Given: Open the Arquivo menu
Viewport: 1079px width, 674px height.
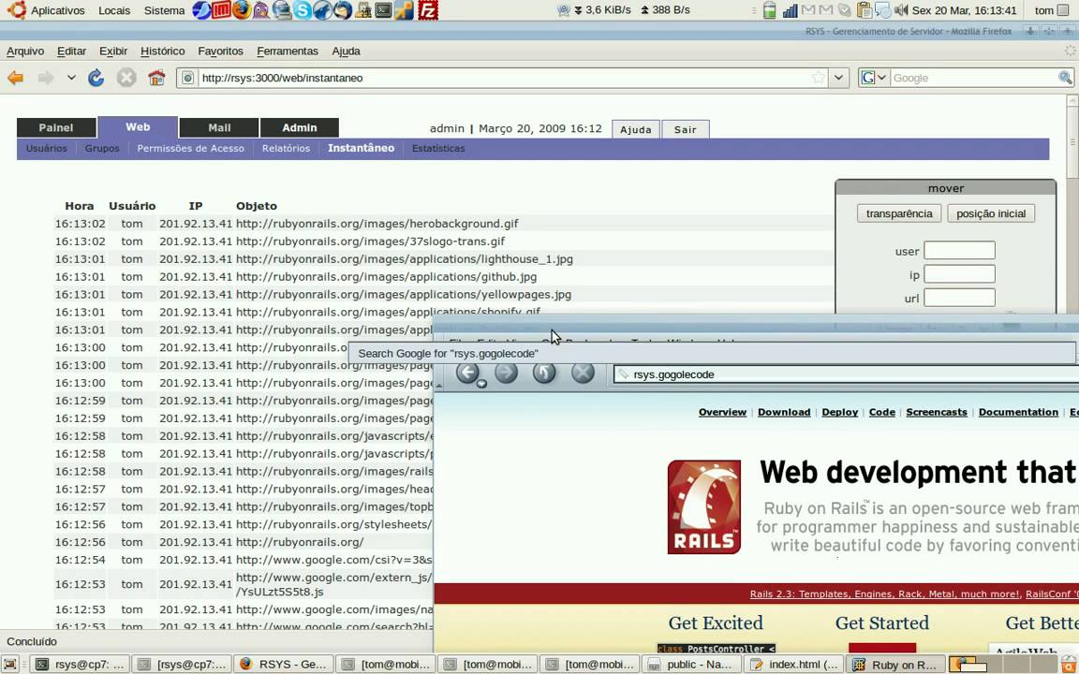Looking at the screenshot, I should (x=25, y=51).
